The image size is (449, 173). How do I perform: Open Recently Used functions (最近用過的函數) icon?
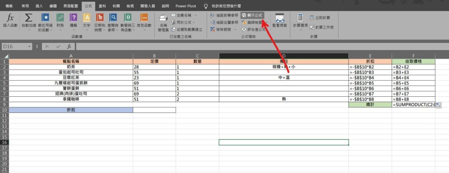click(x=45, y=18)
